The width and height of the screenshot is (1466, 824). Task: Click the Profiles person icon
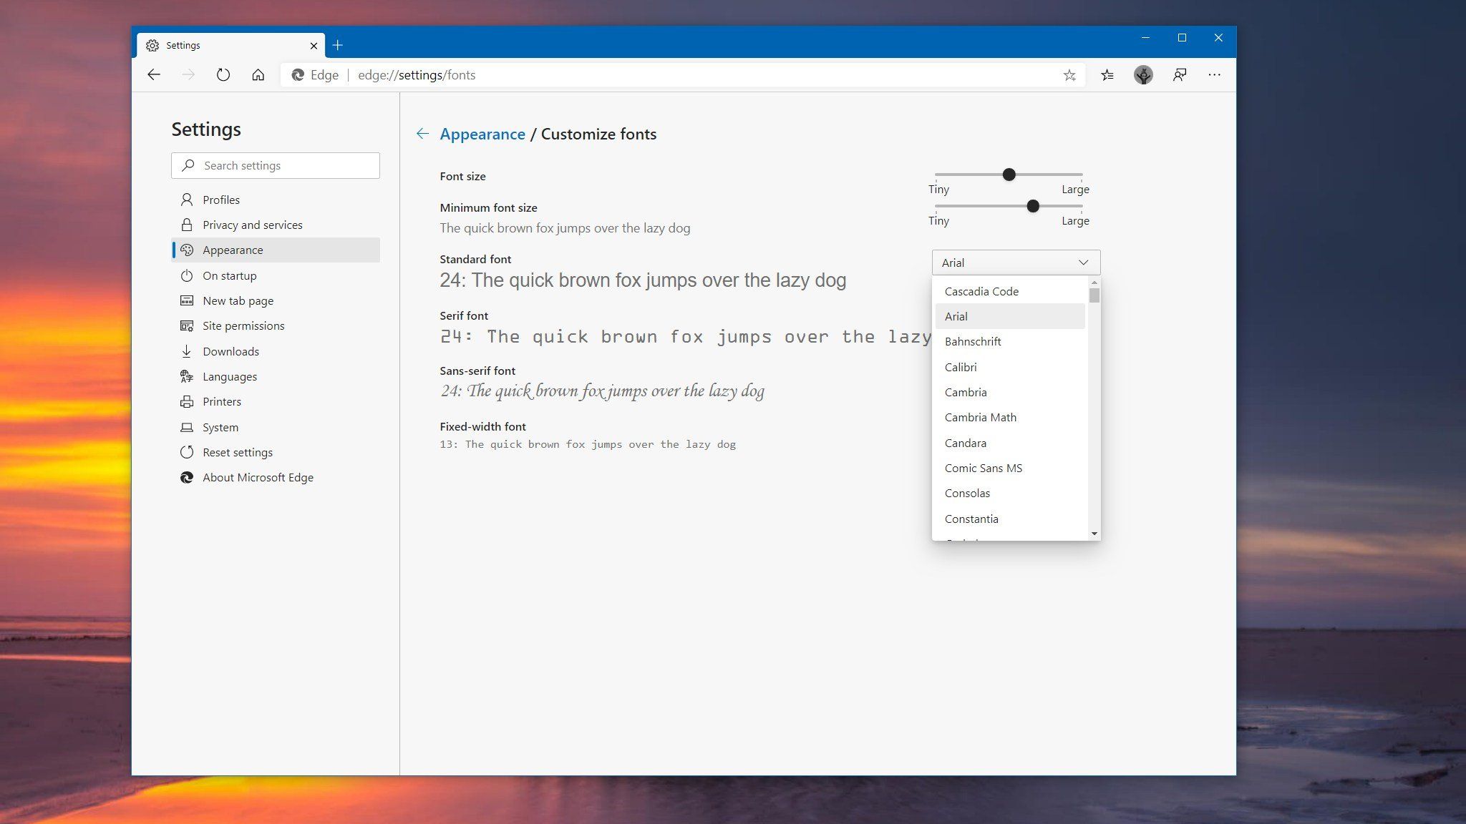click(x=187, y=200)
